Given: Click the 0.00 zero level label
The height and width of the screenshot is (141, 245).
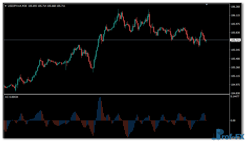Looking at the screenshot, I should point(233,121).
